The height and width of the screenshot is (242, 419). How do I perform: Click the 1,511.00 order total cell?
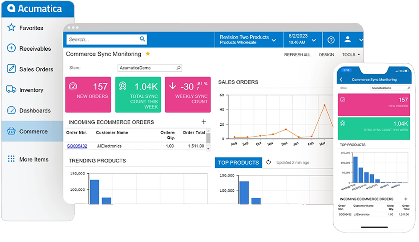point(196,146)
